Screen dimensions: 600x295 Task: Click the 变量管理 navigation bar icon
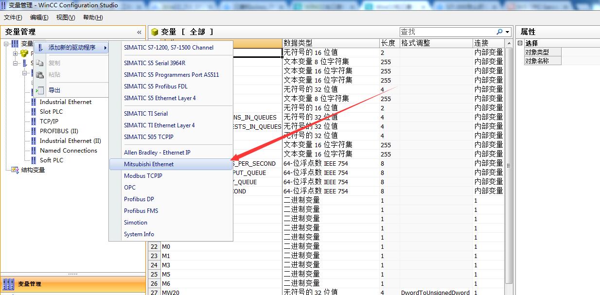(9, 284)
